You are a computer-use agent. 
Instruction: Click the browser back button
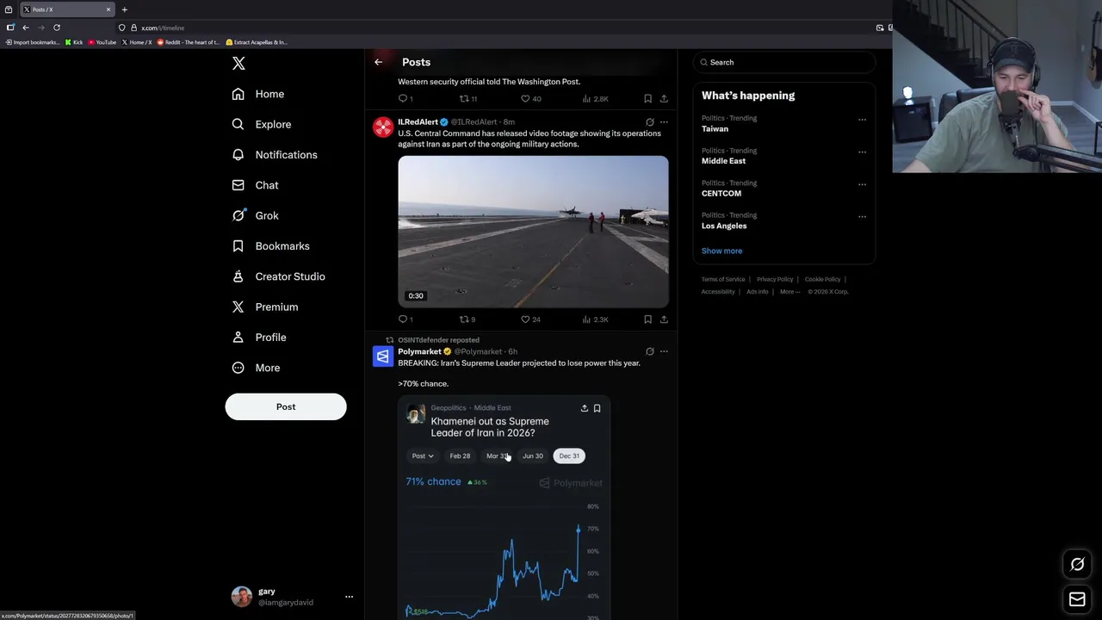click(26, 28)
